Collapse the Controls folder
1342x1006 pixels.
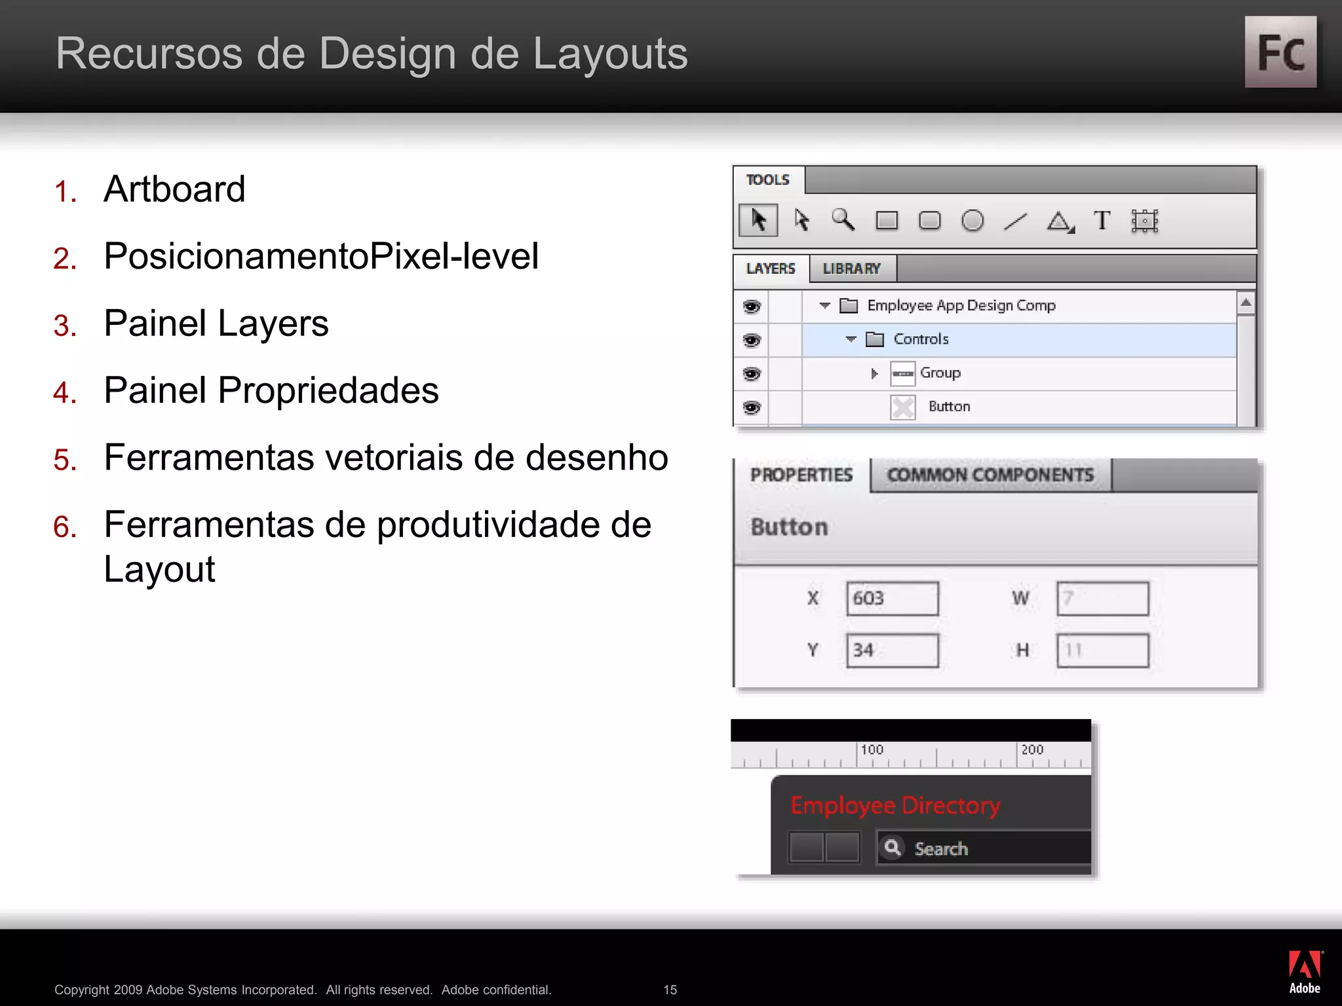point(851,339)
